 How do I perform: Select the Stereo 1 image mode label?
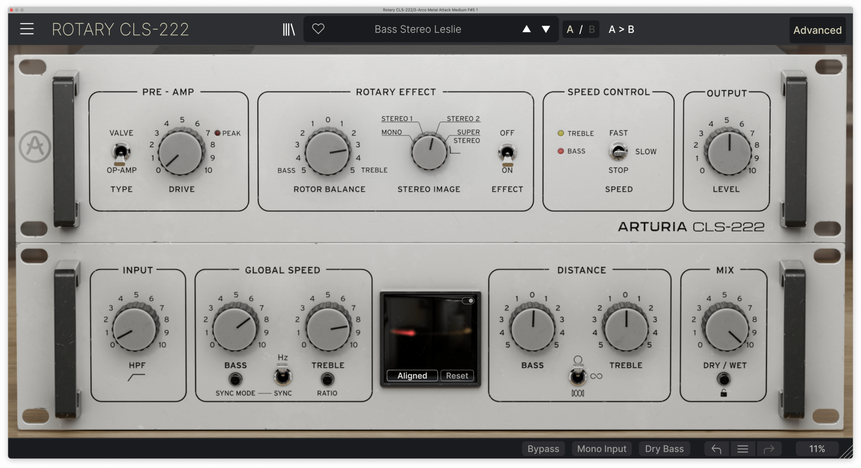pos(397,119)
